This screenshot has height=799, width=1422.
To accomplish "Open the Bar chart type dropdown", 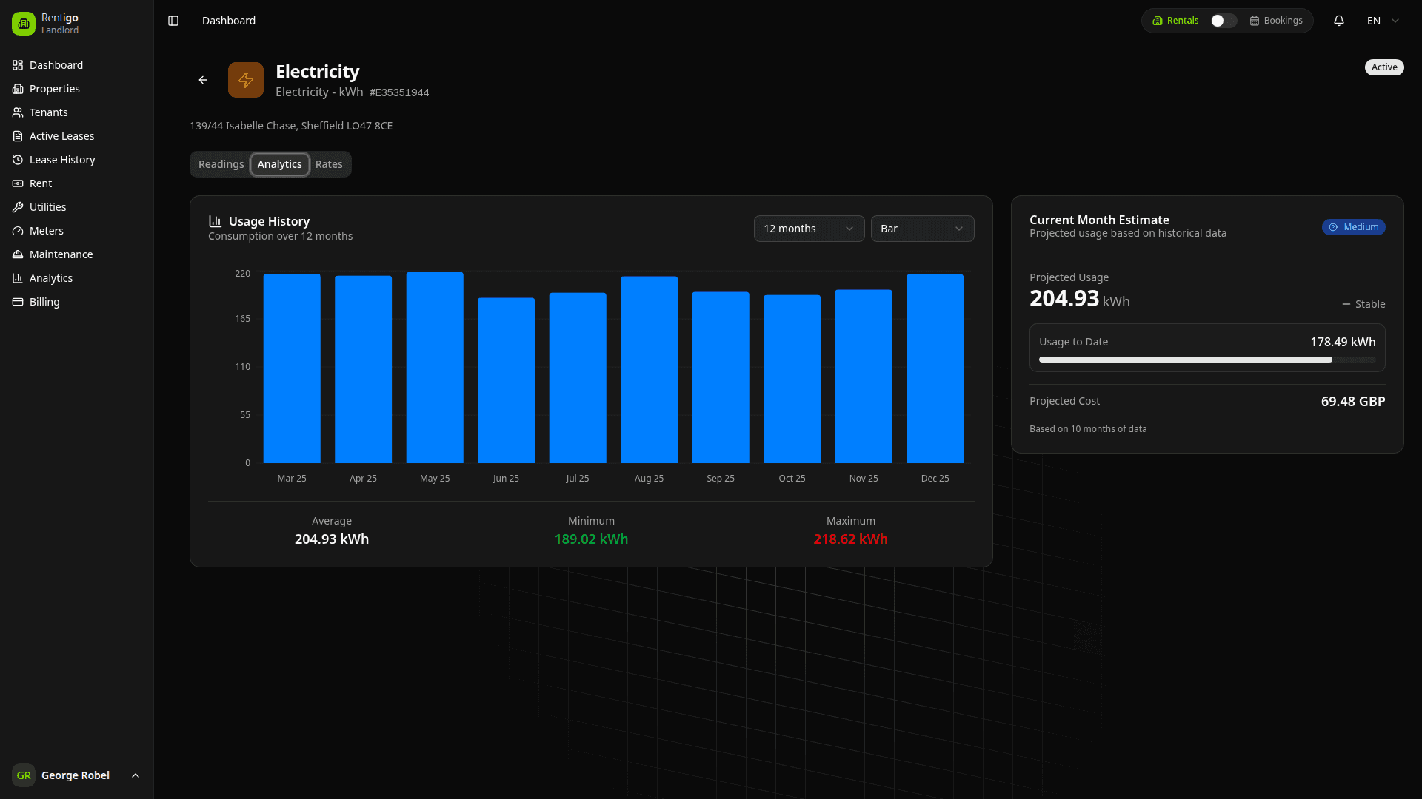I will [922, 229].
